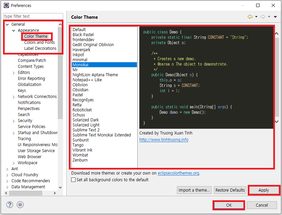This screenshot has width=282, height=215.
Task: Click the tree panel down scroll arrow
Action: (60, 187)
